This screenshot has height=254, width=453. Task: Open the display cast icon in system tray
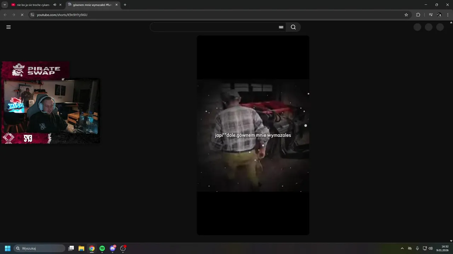tap(425, 248)
